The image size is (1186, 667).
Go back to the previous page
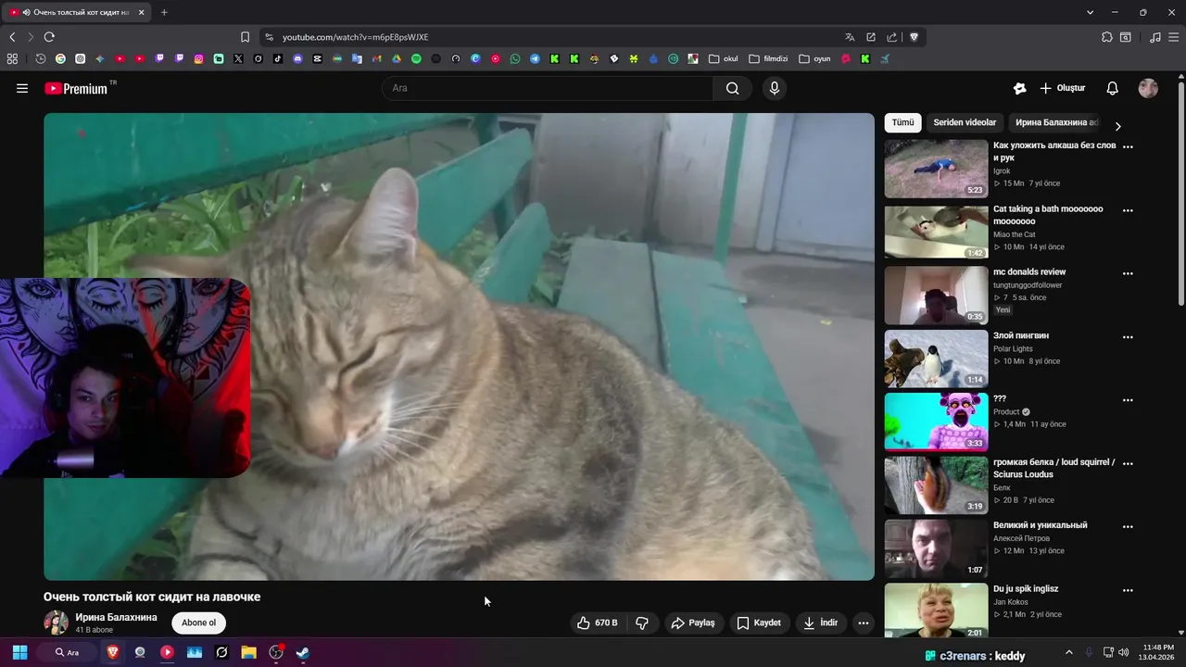12,37
